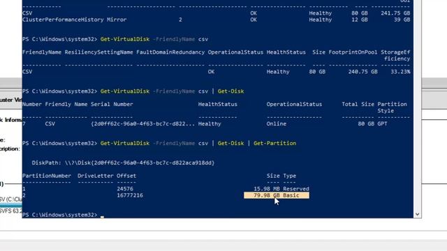The height and width of the screenshot is (251, 447).
Task: Click the DriveLetter column header
Action: (96, 176)
